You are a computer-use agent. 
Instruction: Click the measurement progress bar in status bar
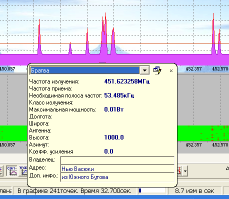[x=152, y=190]
